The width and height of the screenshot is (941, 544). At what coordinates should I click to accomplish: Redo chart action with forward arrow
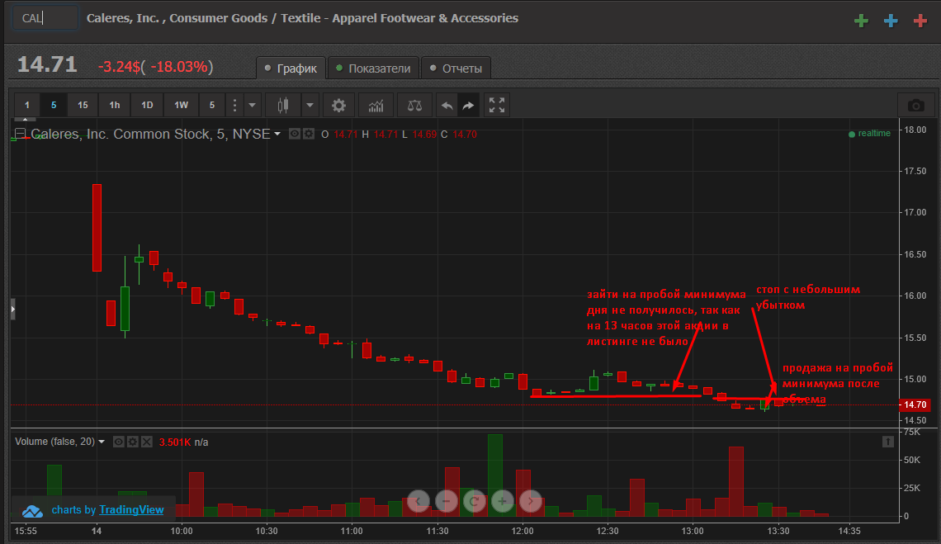[x=468, y=106]
